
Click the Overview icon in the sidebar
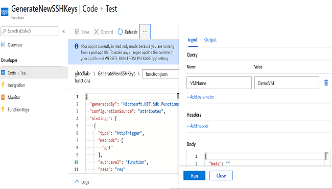click(3, 44)
